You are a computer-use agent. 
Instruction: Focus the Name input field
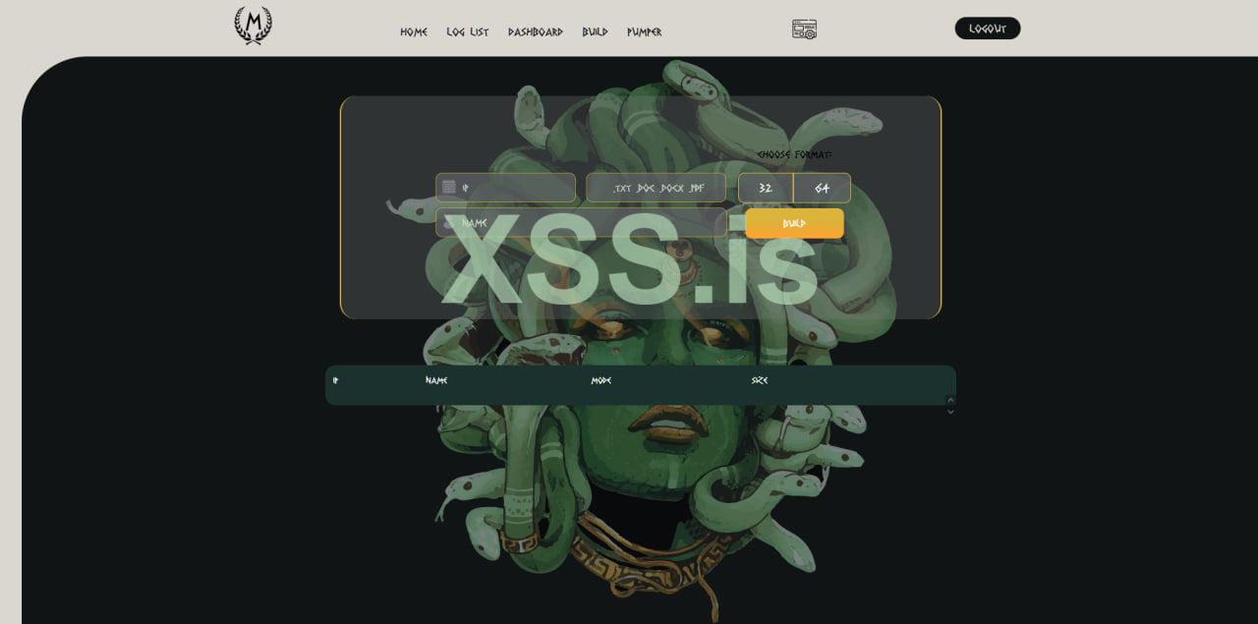click(x=581, y=223)
